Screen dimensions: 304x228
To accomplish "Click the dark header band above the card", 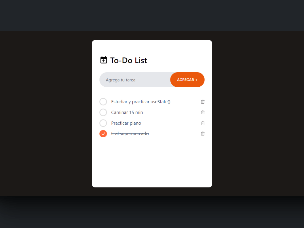I will tap(152, 16).
